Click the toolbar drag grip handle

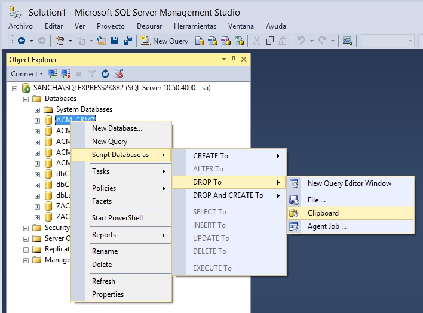tap(11, 41)
